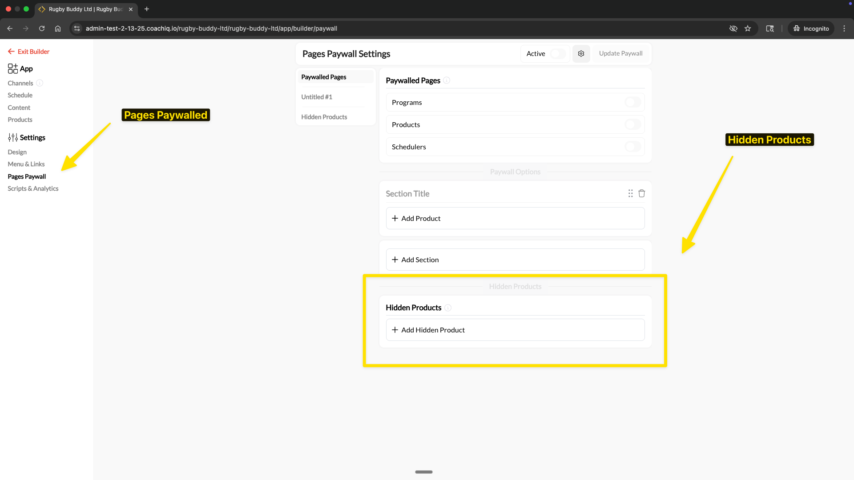The width and height of the screenshot is (854, 480).
Task: Enable the Programs paywall toggle
Action: coord(632,102)
